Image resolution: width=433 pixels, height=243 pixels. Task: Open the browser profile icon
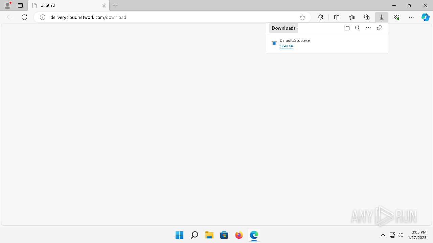pyautogui.click(x=7, y=5)
